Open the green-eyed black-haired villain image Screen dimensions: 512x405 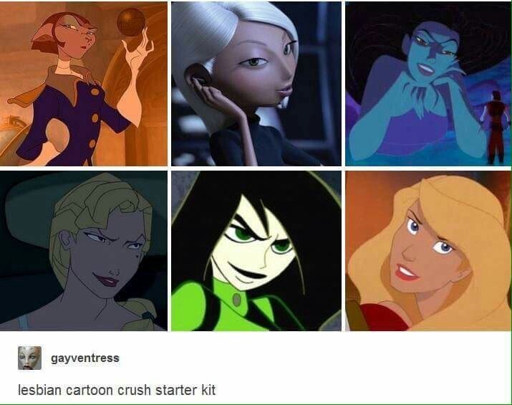point(256,251)
